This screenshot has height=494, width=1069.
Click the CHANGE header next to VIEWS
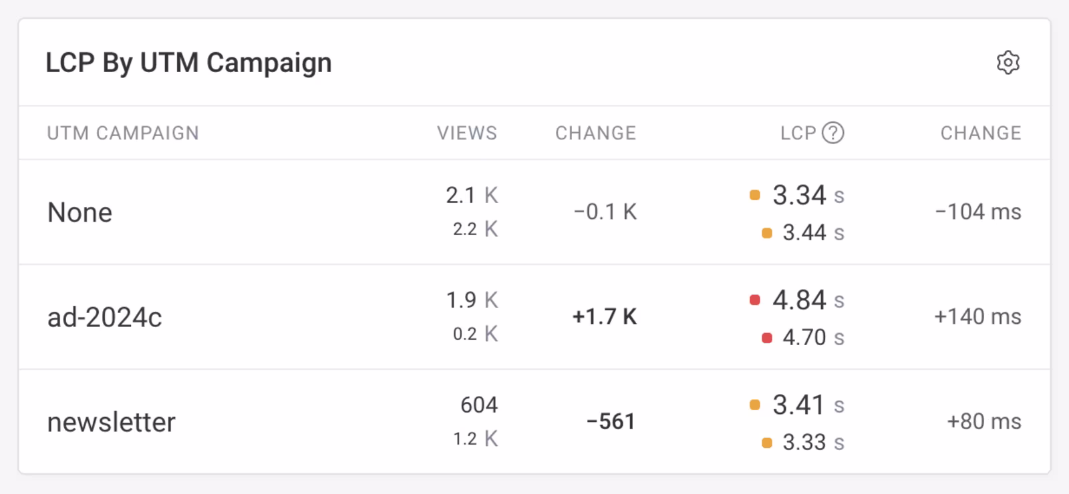(595, 133)
